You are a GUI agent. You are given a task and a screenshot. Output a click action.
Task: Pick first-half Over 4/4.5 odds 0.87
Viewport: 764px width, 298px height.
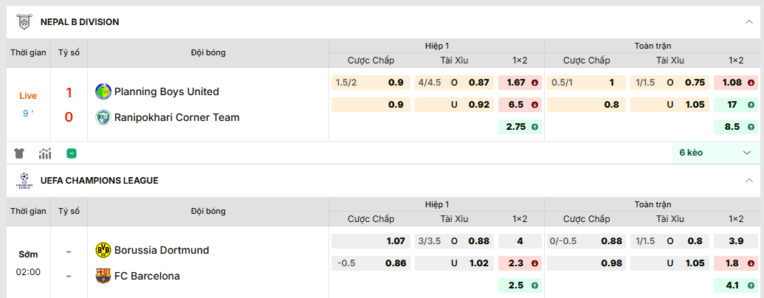(x=454, y=83)
